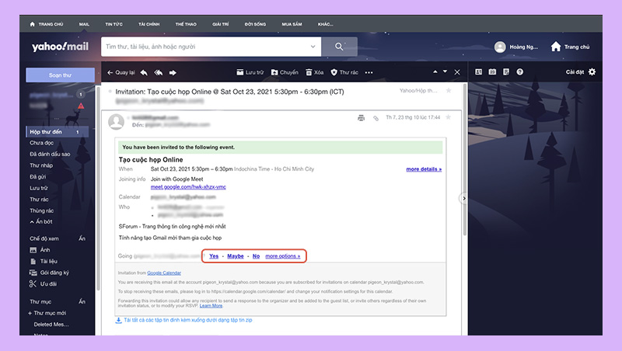This screenshot has width=622, height=351.
Task: Click the forward arrow icon
Action: click(173, 72)
